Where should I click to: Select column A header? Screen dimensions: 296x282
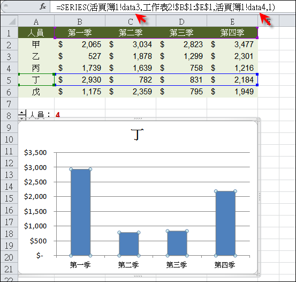[x=36, y=21]
